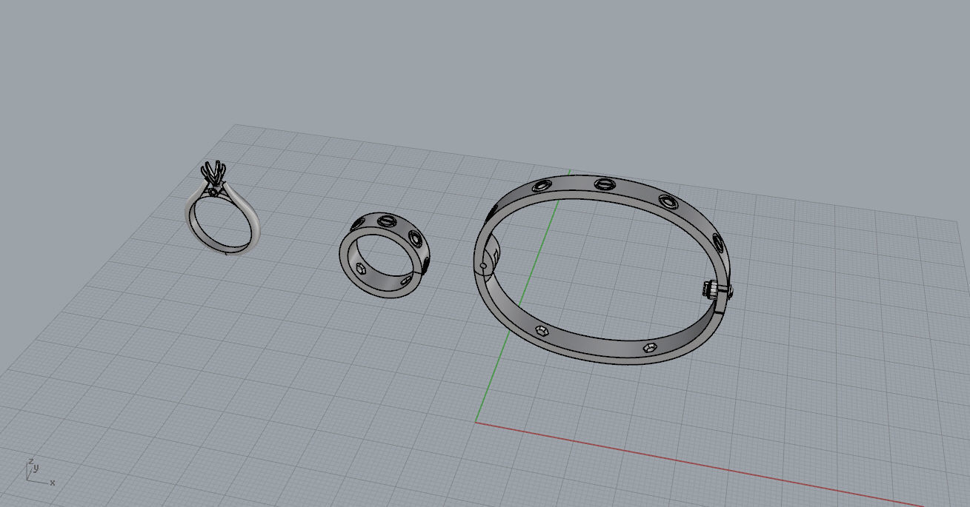The image size is (970, 507).
Task: Click the world axes icon in the viewport corner
Action: [x=39, y=472]
